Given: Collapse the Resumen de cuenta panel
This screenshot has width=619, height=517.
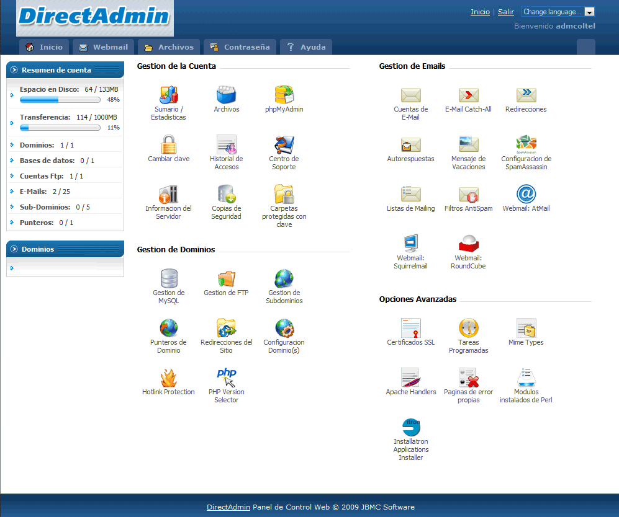Looking at the screenshot, I should click(x=14, y=70).
